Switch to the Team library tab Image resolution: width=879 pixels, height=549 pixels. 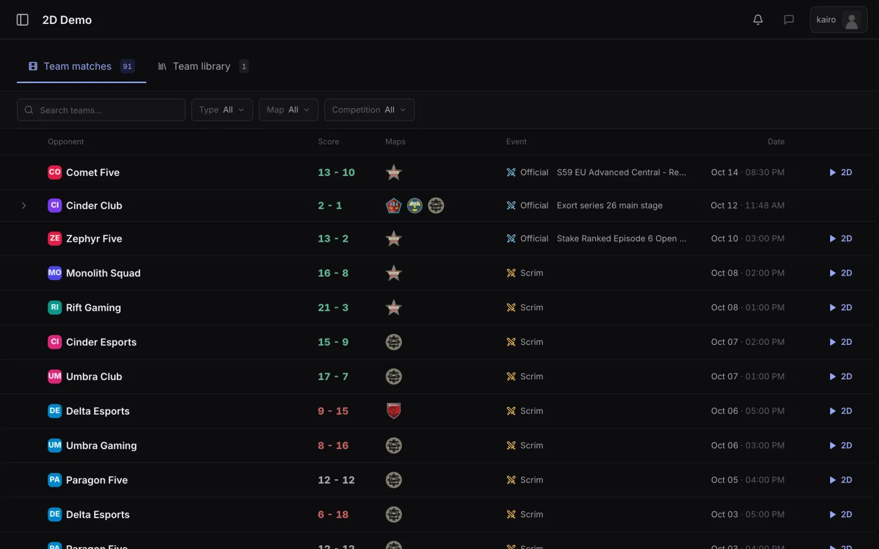click(x=203, y=66)
